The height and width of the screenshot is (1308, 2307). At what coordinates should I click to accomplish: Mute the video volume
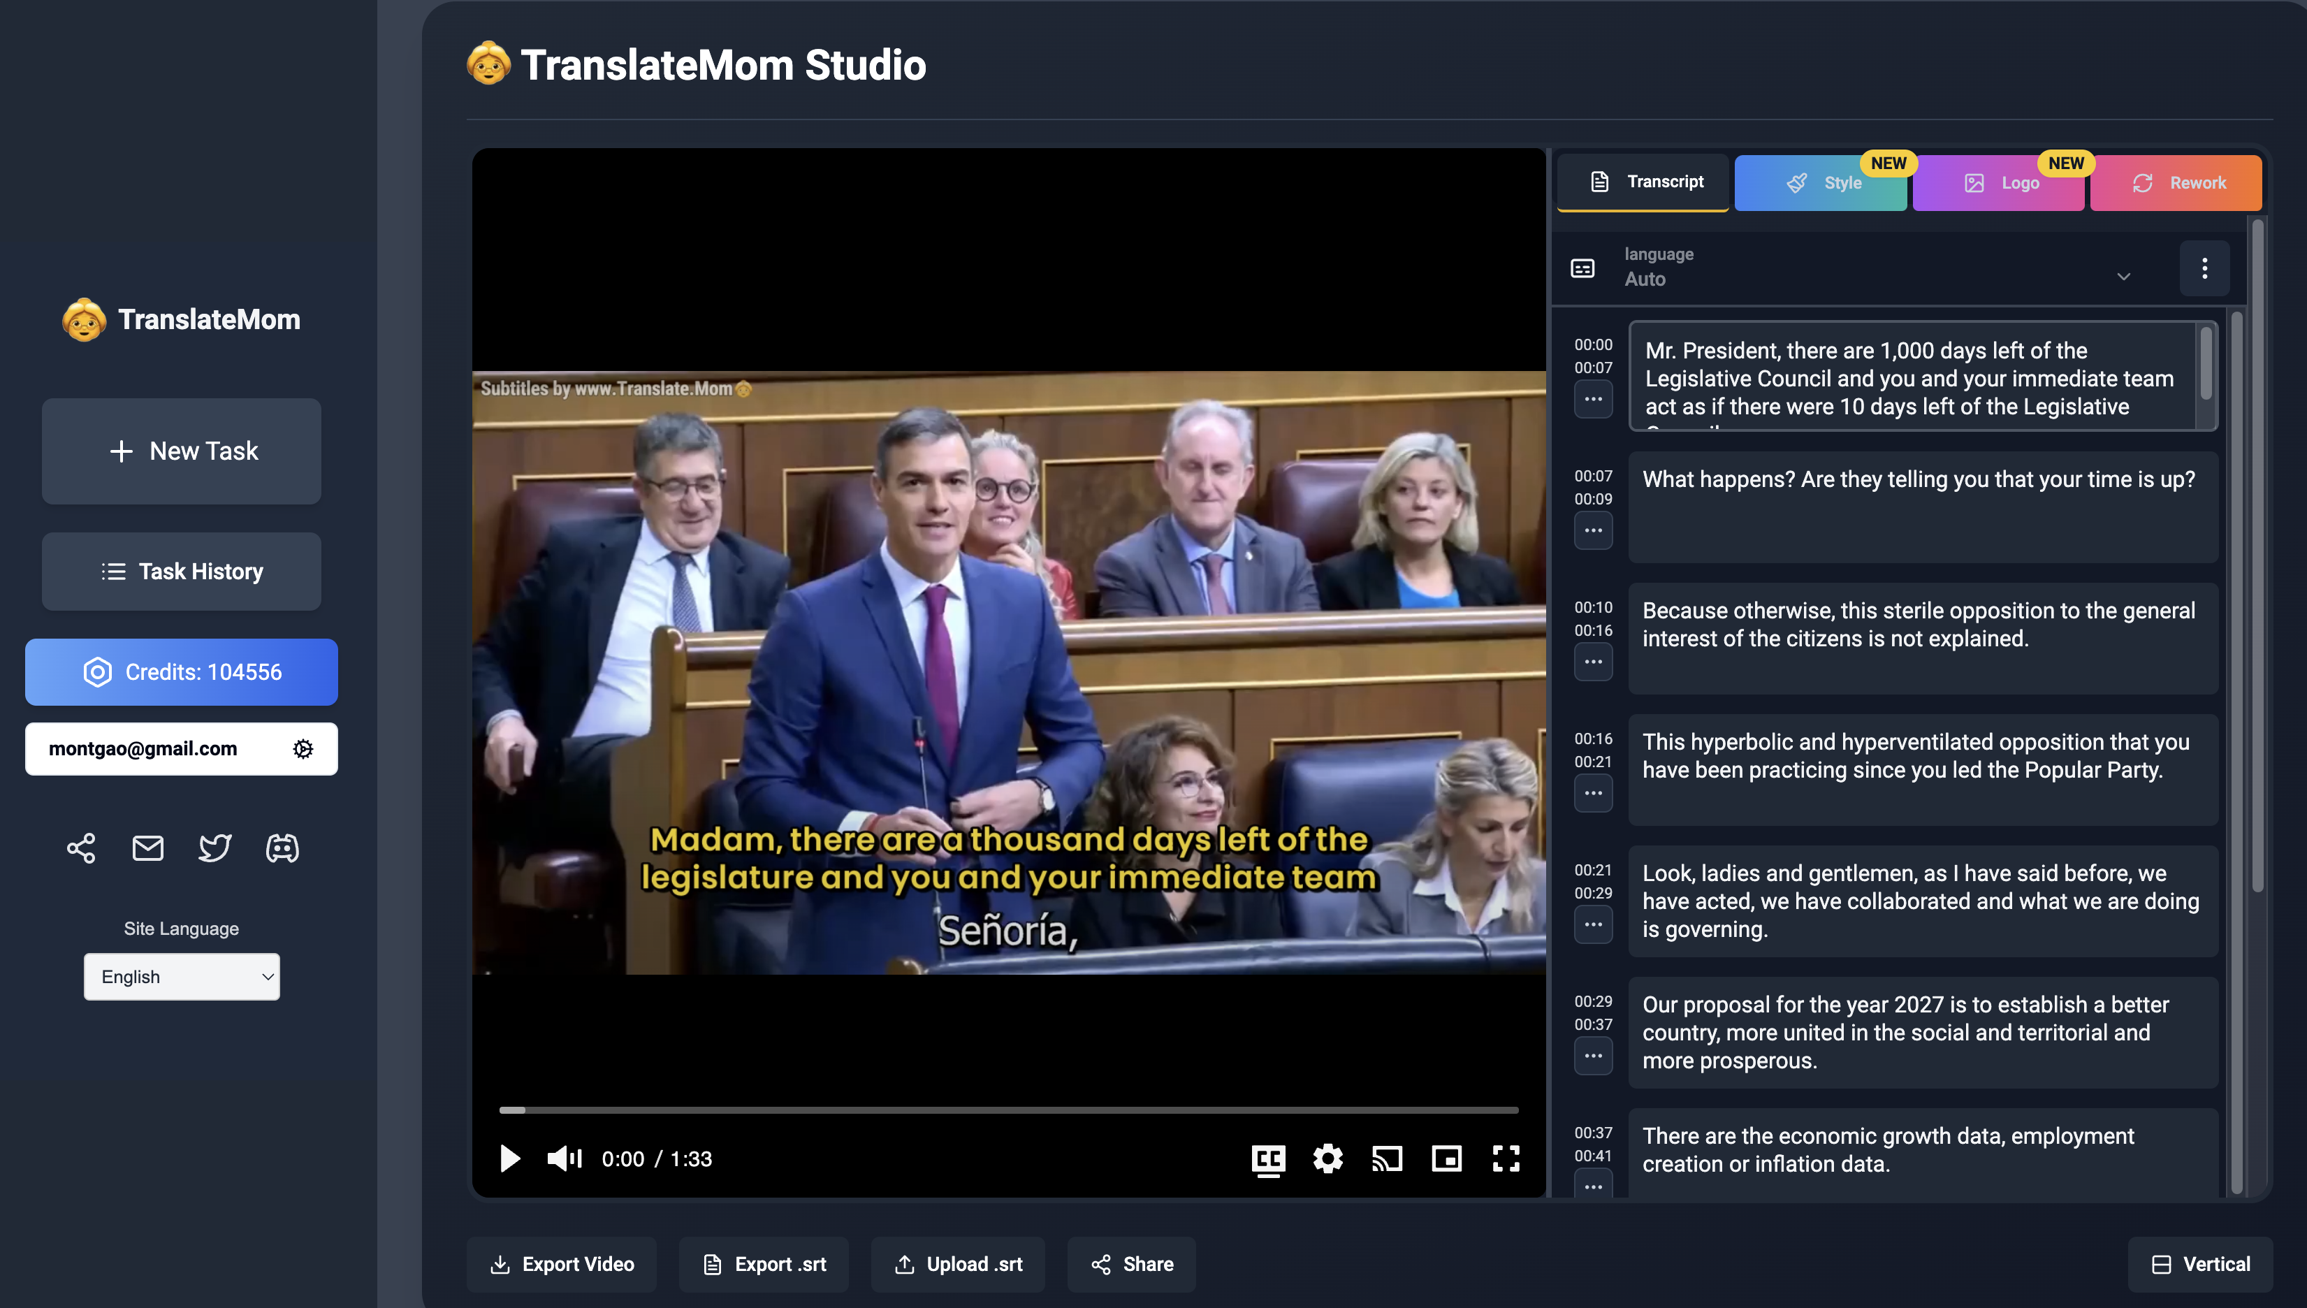[565, 1159]
